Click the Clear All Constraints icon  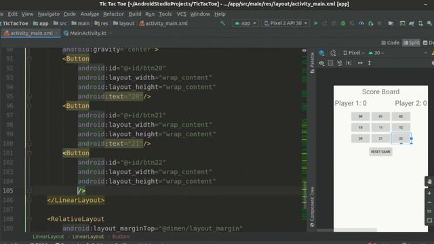(x=340, y=63)
